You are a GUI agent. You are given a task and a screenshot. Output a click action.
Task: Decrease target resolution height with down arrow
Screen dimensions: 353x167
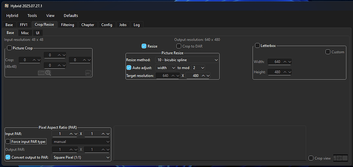click(208, 76)
